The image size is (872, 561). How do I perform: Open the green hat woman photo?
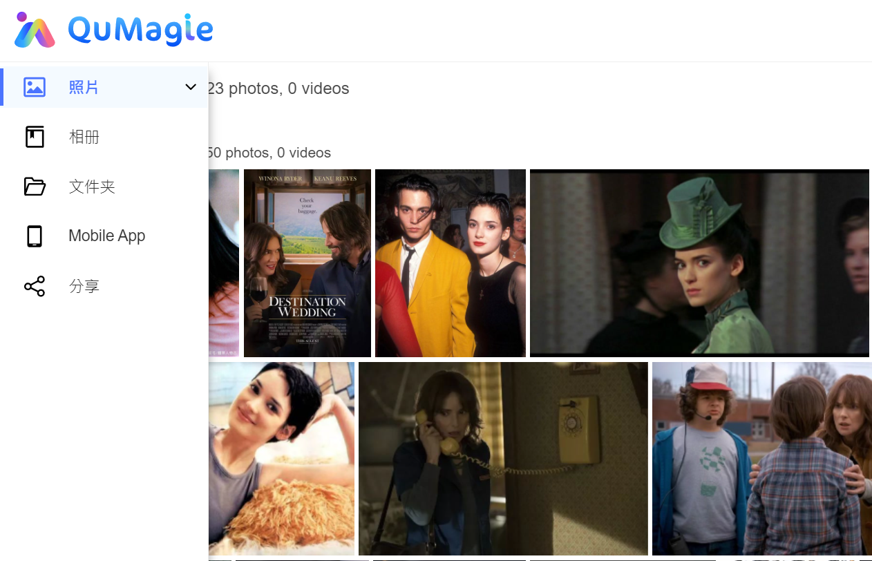tap(699, 263)
